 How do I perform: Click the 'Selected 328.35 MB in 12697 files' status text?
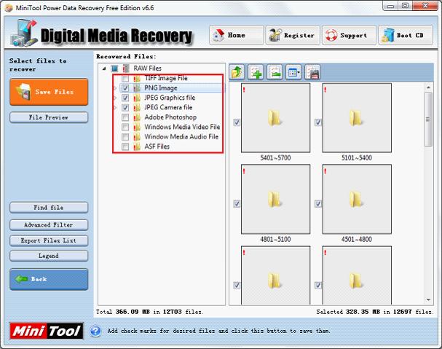[x=374, y=312]
